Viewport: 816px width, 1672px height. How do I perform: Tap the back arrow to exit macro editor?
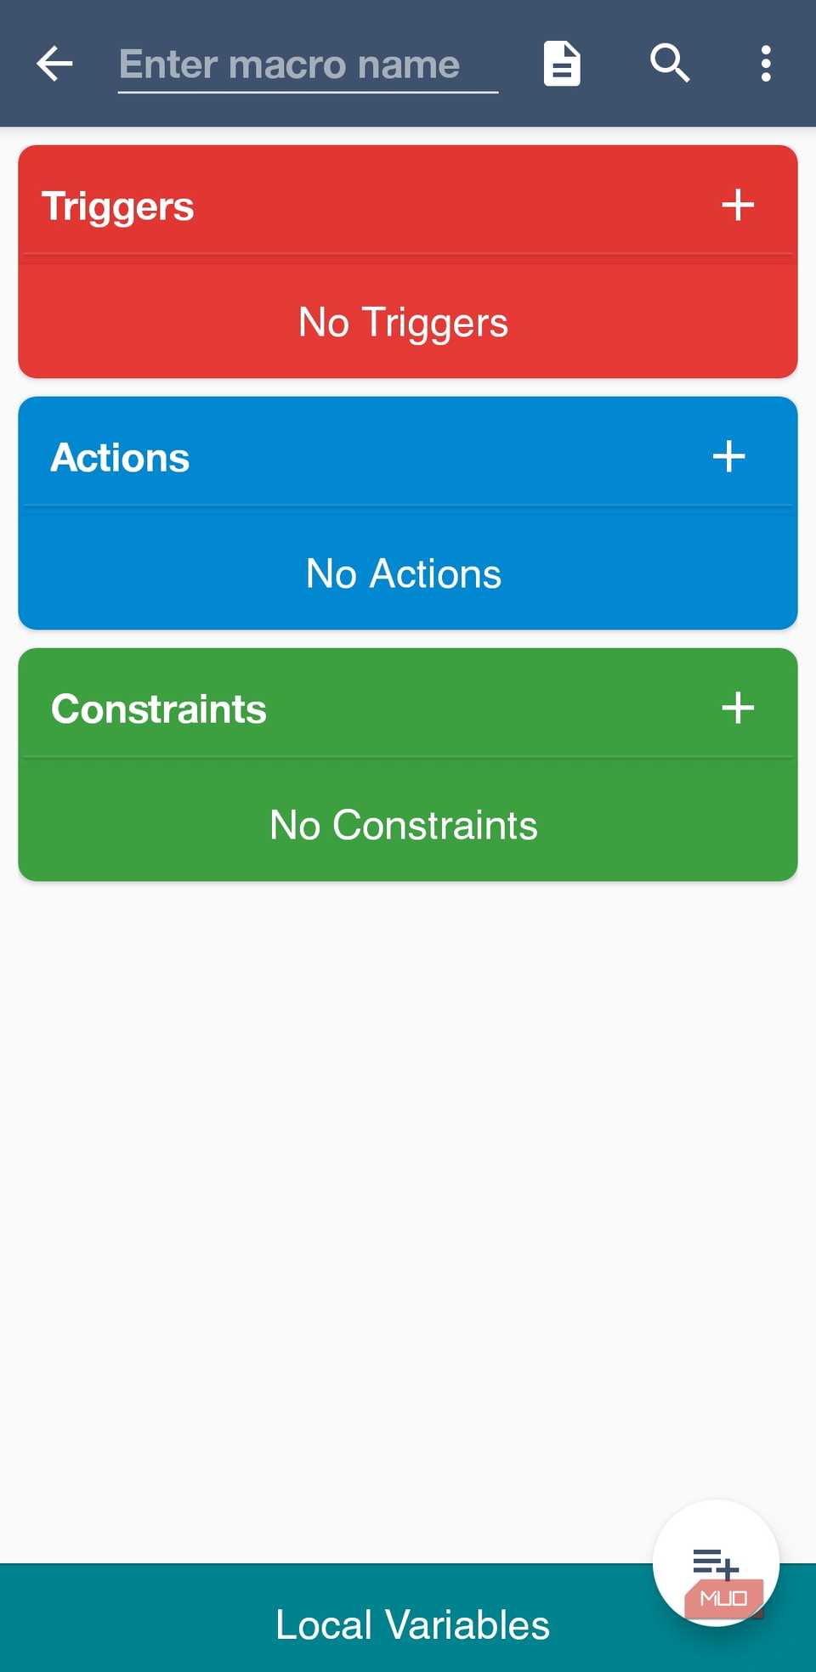[54, 63]
